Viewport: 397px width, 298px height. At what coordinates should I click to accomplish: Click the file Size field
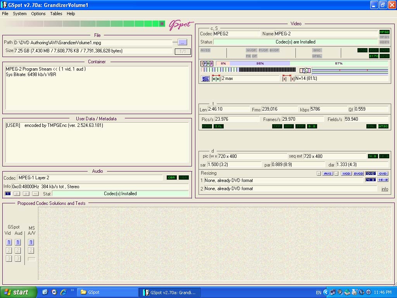point(93,51)
